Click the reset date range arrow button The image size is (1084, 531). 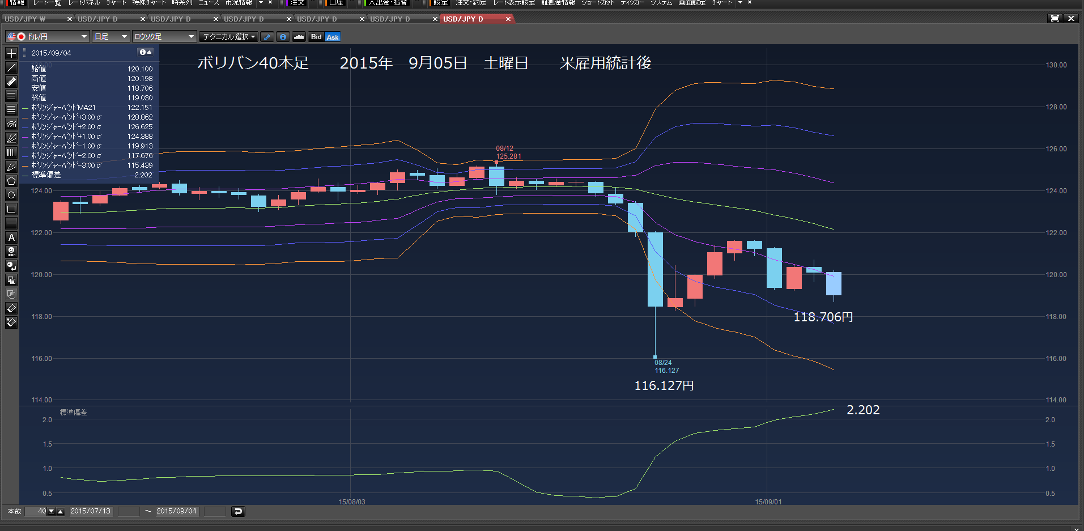[x=238, y=511]
